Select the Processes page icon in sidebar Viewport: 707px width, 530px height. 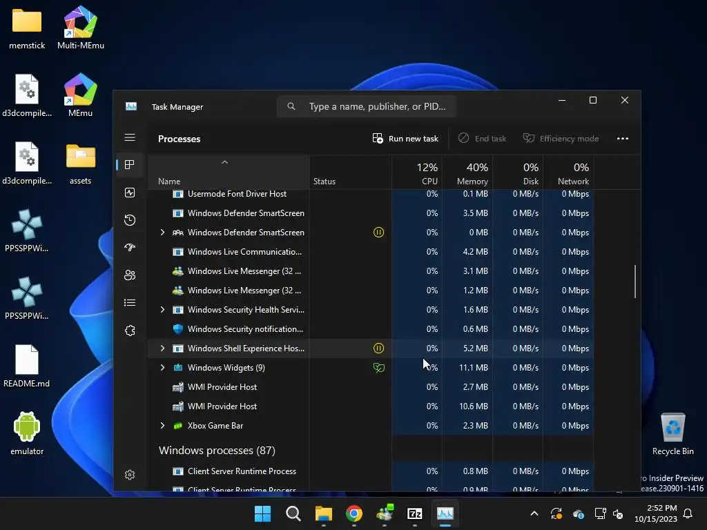[x=130, y=164]
